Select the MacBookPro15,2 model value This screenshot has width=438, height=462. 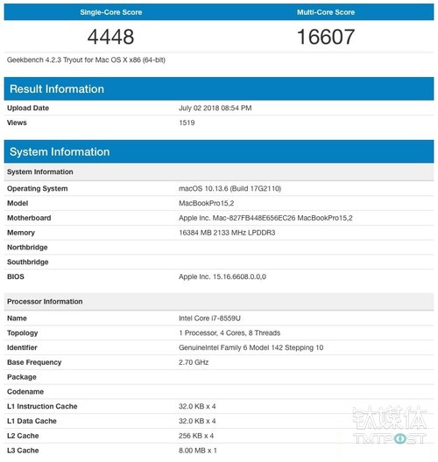[207, 203]
